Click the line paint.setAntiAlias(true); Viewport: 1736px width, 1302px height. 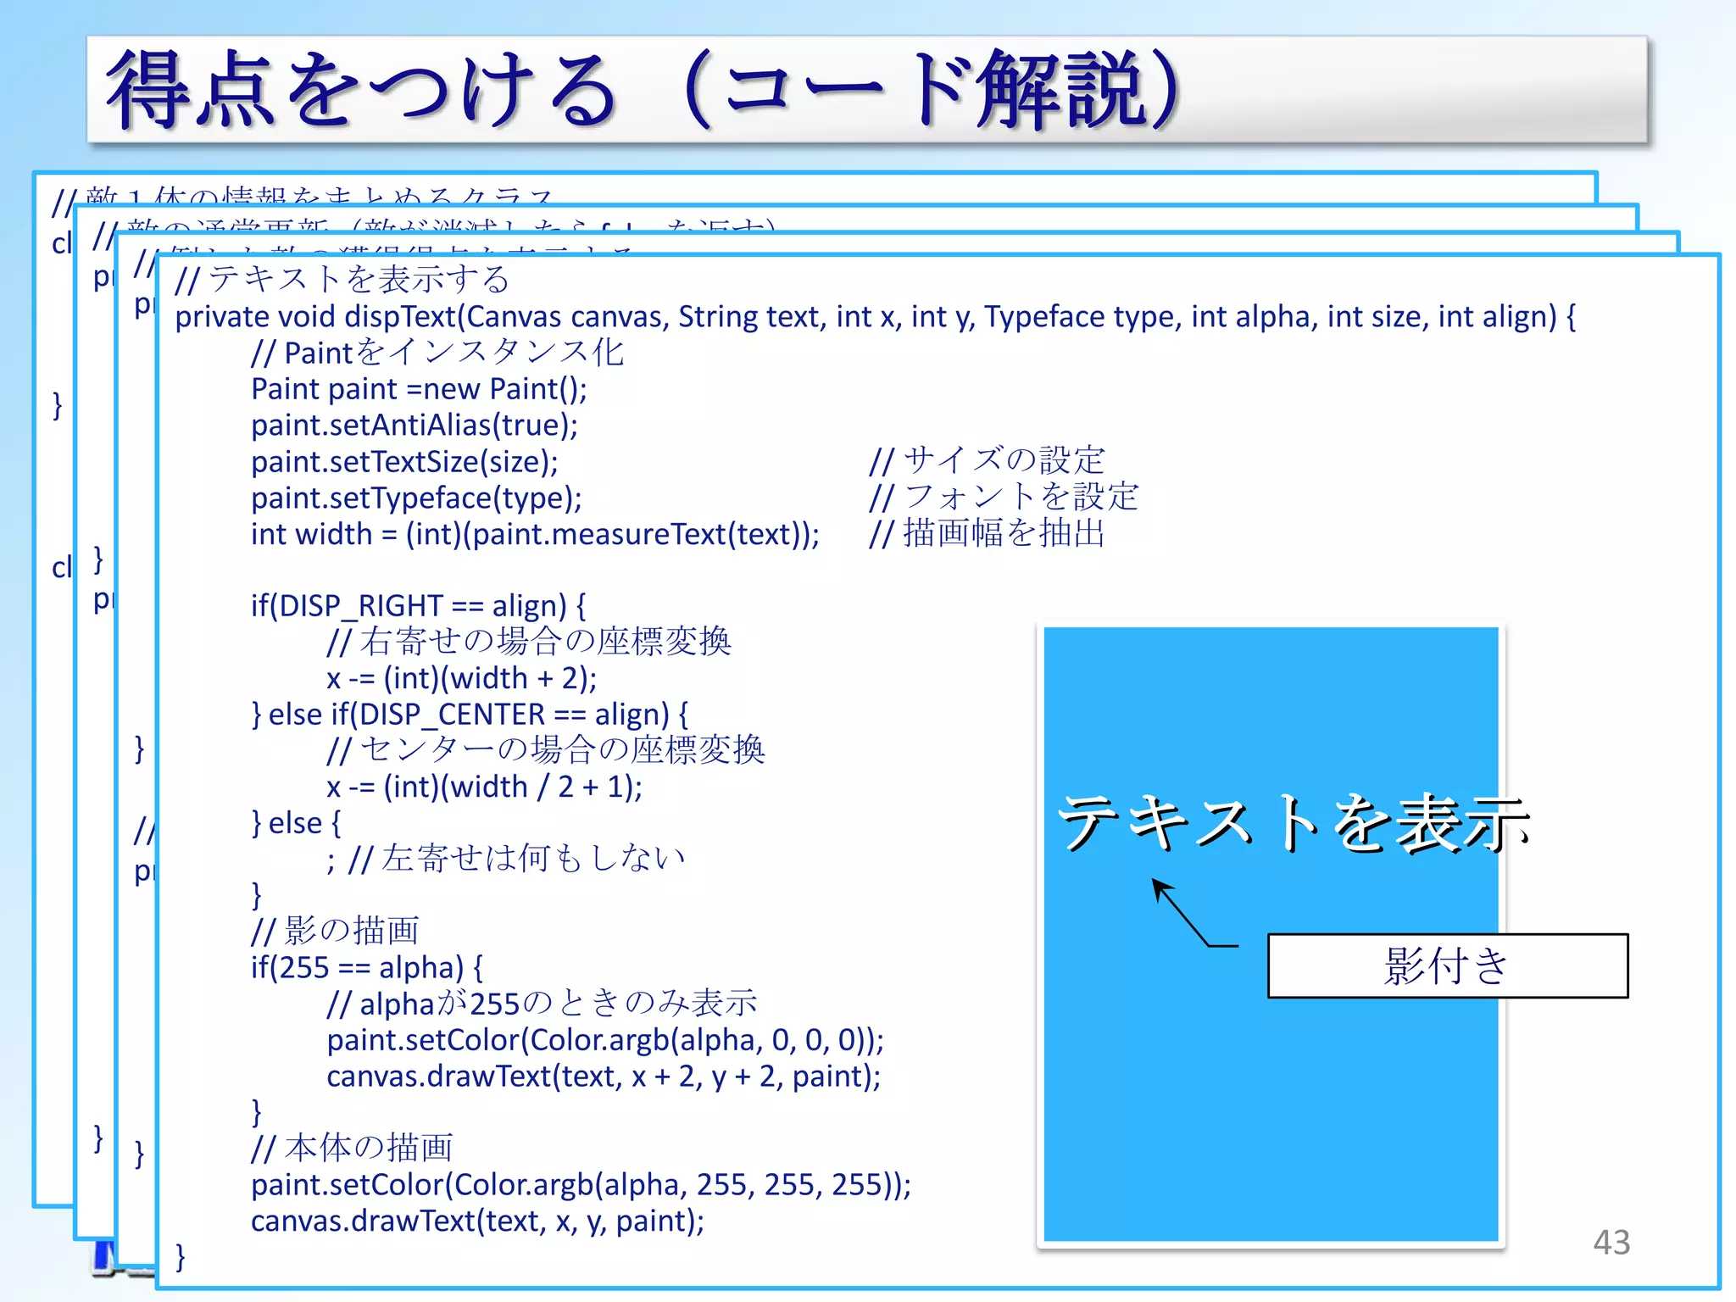click(415, 425)
